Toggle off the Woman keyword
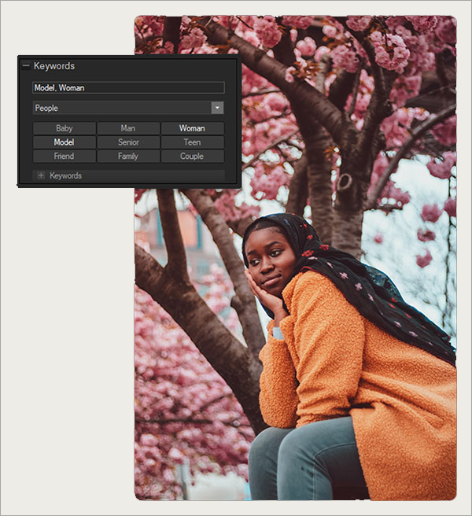Viewport: 472px width, 516px height. tap(192, 128)
